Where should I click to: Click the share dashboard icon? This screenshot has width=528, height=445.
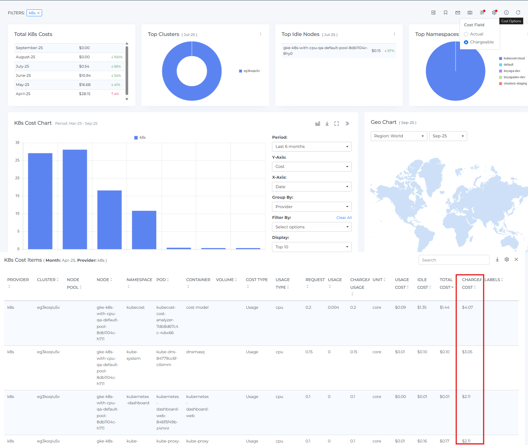[x=434, y=13]
